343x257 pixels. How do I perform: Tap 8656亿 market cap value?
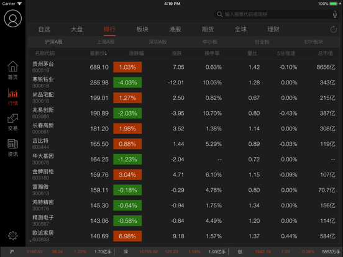pos(326,67)
